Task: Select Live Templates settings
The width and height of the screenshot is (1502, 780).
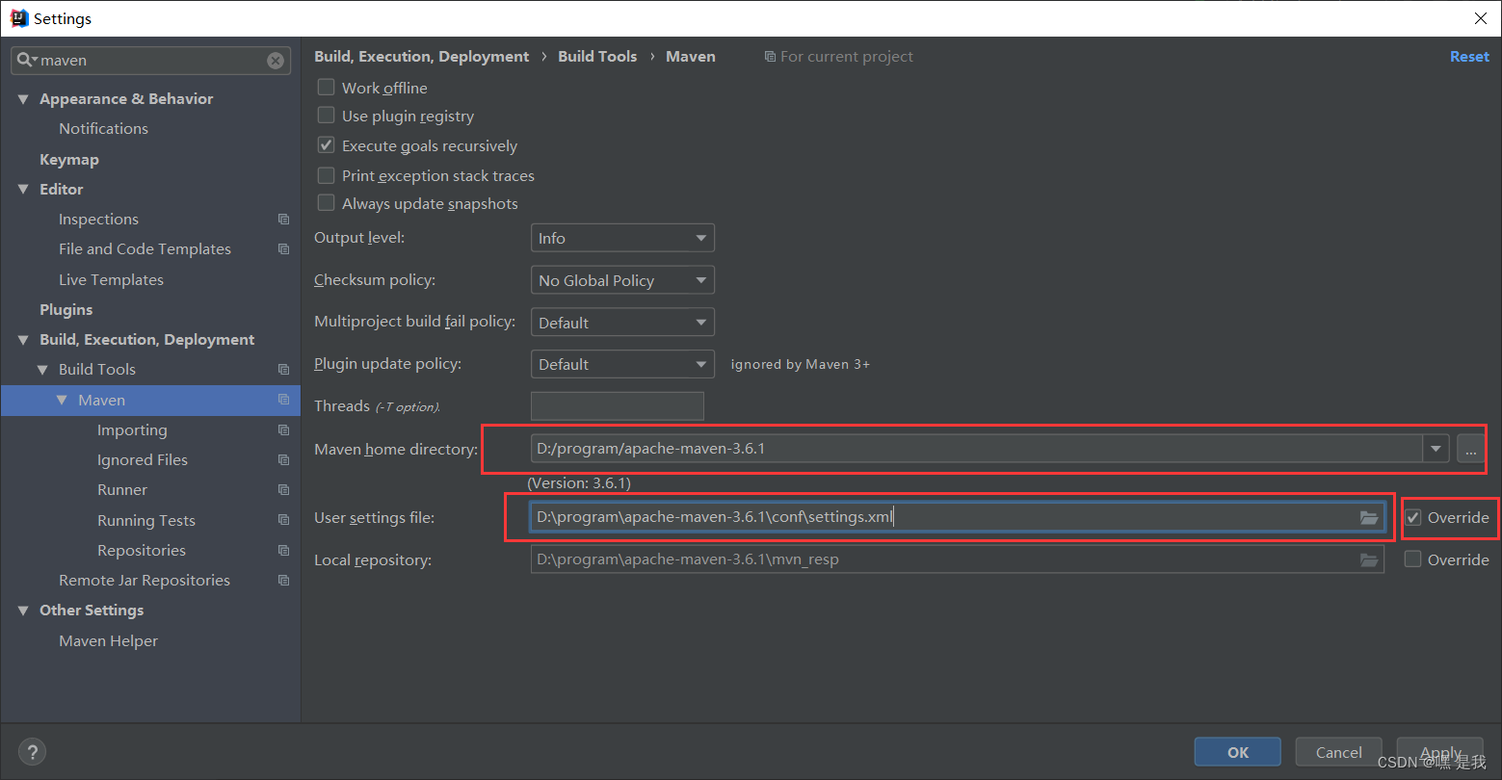Action: tap(111, 280)
